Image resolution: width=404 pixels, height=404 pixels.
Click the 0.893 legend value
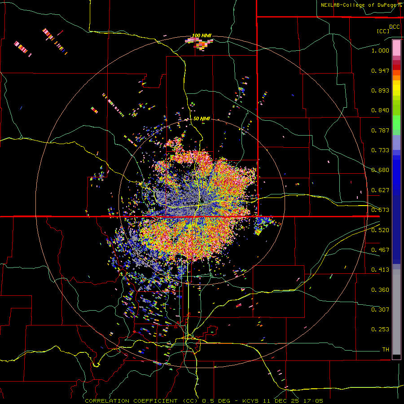tap(380, 90)
